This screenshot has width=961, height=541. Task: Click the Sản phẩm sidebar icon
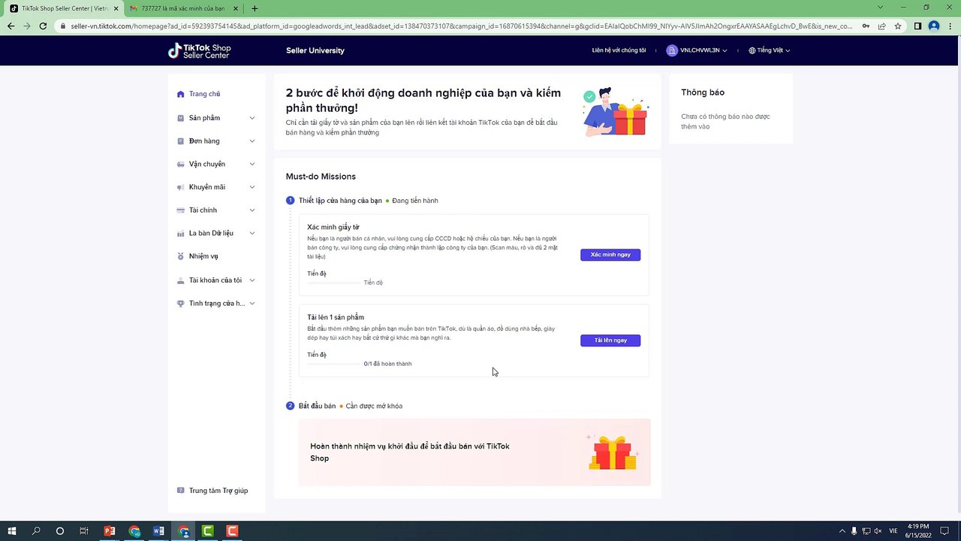[x=180, y=118]
